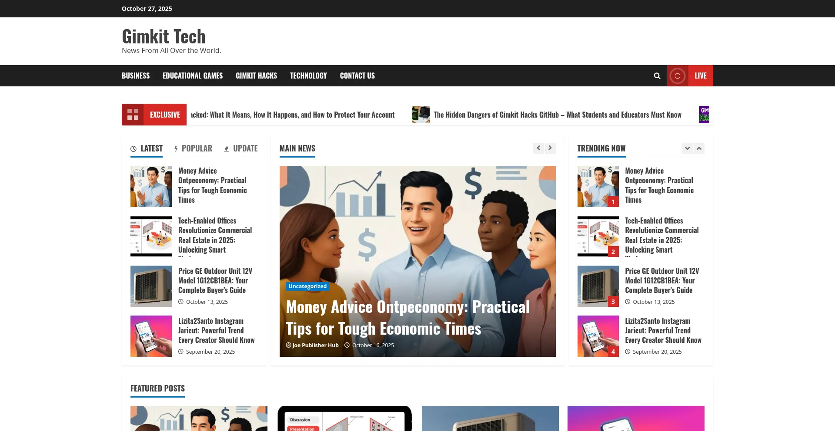Open trending thumbnail numbered 3 air conditioner
Image resolution: width=835 pixels, height=431 pixels.
tap(598, 286)
